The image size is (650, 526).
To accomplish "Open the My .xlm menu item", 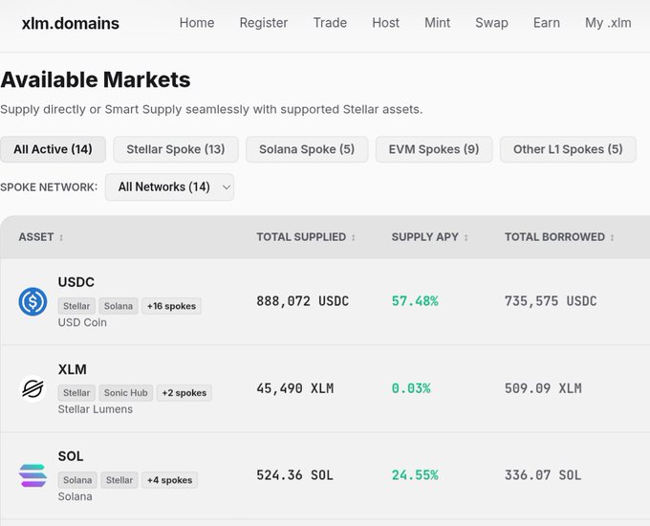I will click(608, 23).
